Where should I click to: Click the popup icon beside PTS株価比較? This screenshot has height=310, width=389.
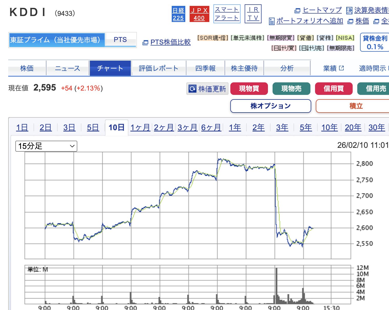pos(145,42)
